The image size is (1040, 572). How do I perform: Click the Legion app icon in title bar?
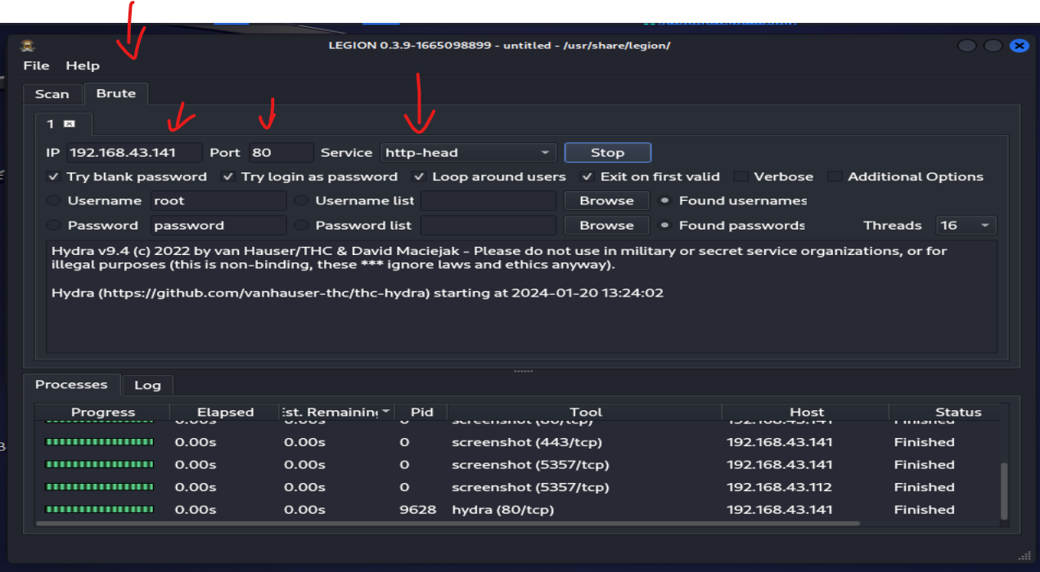coord(28,46)
